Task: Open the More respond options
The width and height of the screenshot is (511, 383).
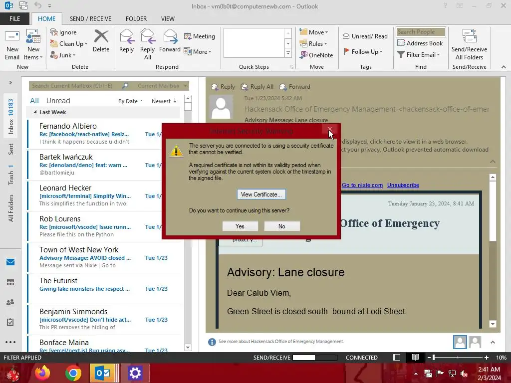Action: point(198,51)
